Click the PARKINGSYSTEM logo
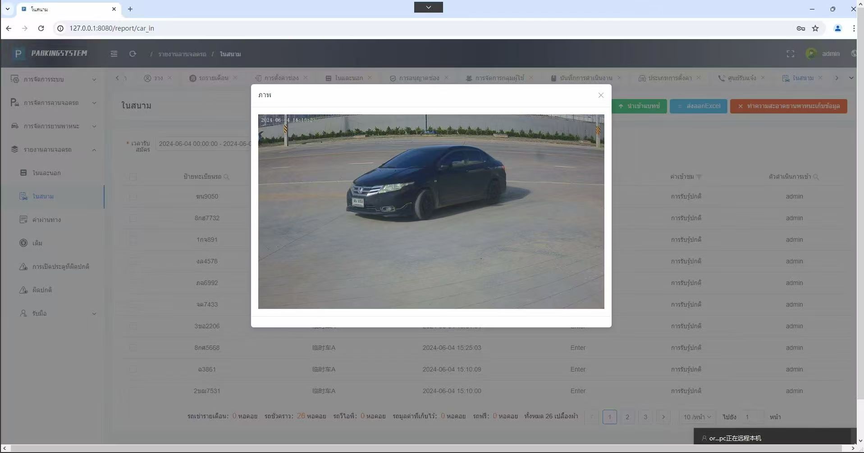The height and width of the screenshot is (453, 864). [50, 53]
